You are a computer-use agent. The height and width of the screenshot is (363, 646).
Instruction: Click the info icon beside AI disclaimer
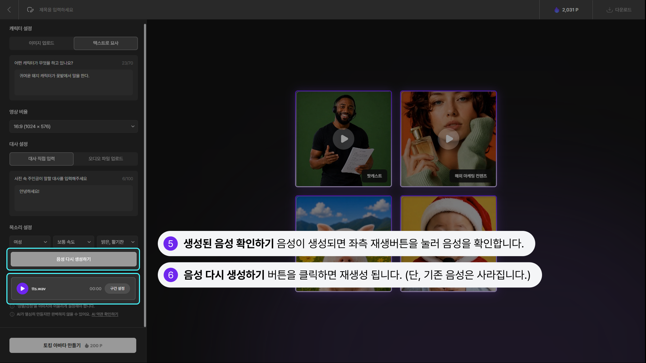(12, 314)
